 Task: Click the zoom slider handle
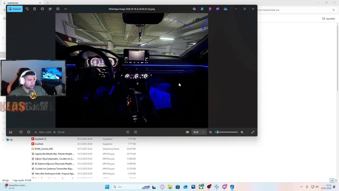click(218, 132)
